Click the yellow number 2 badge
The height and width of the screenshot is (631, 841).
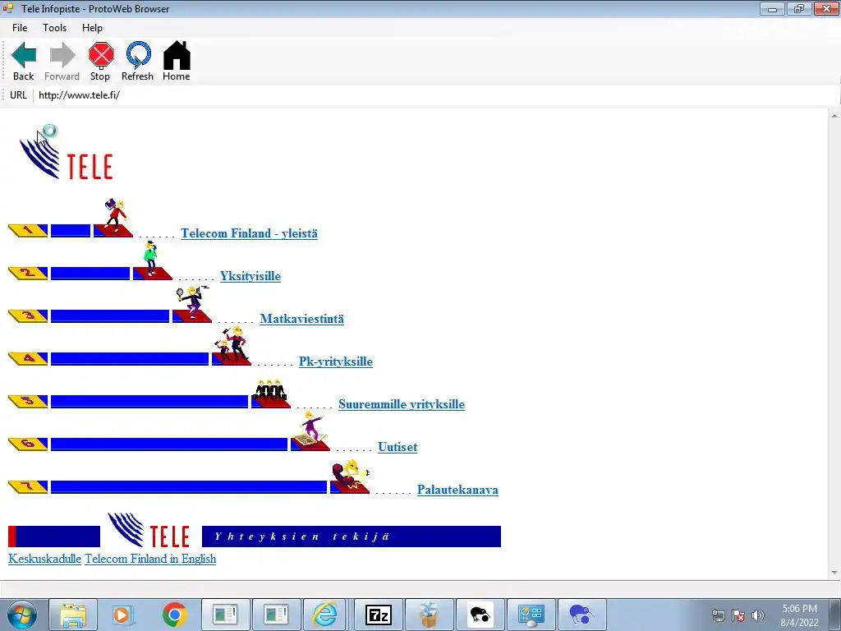(x=28, y=273)
